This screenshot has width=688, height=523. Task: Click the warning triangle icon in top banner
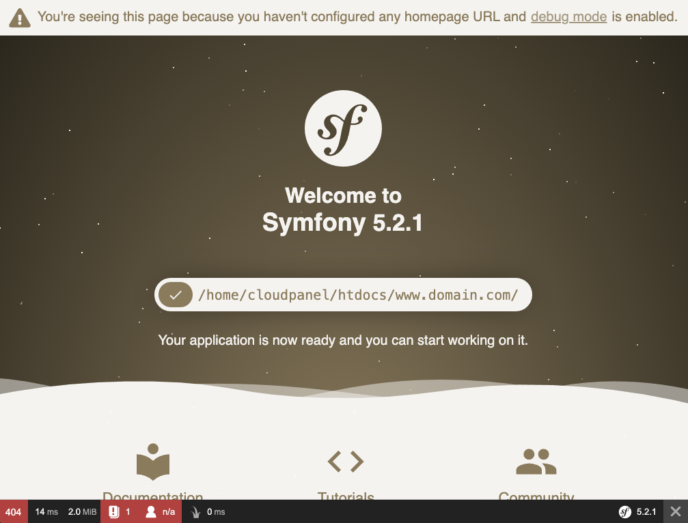pos(20,18)
